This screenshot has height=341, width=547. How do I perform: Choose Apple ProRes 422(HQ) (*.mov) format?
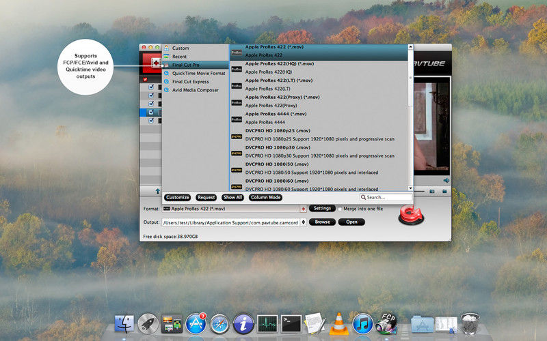click(x=319, y=68)
